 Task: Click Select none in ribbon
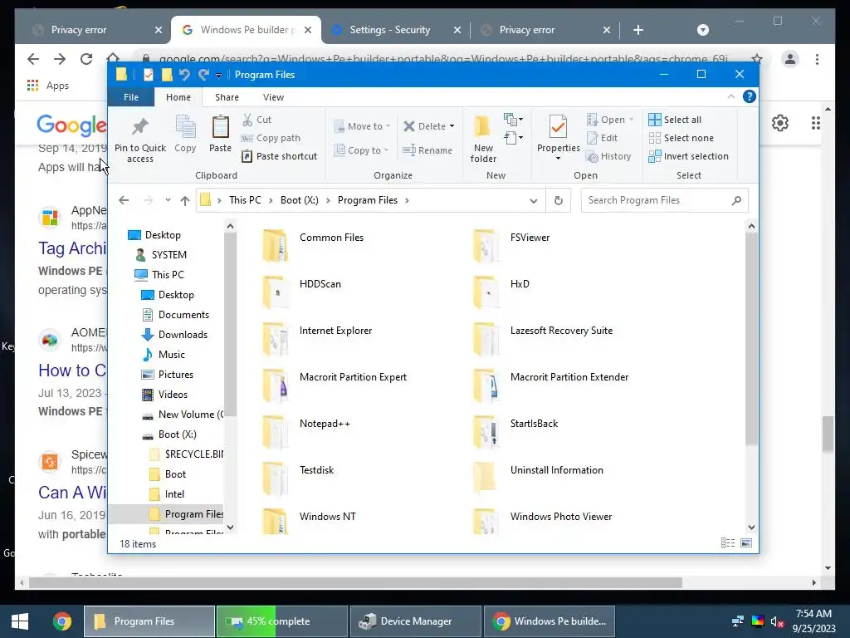681,138
